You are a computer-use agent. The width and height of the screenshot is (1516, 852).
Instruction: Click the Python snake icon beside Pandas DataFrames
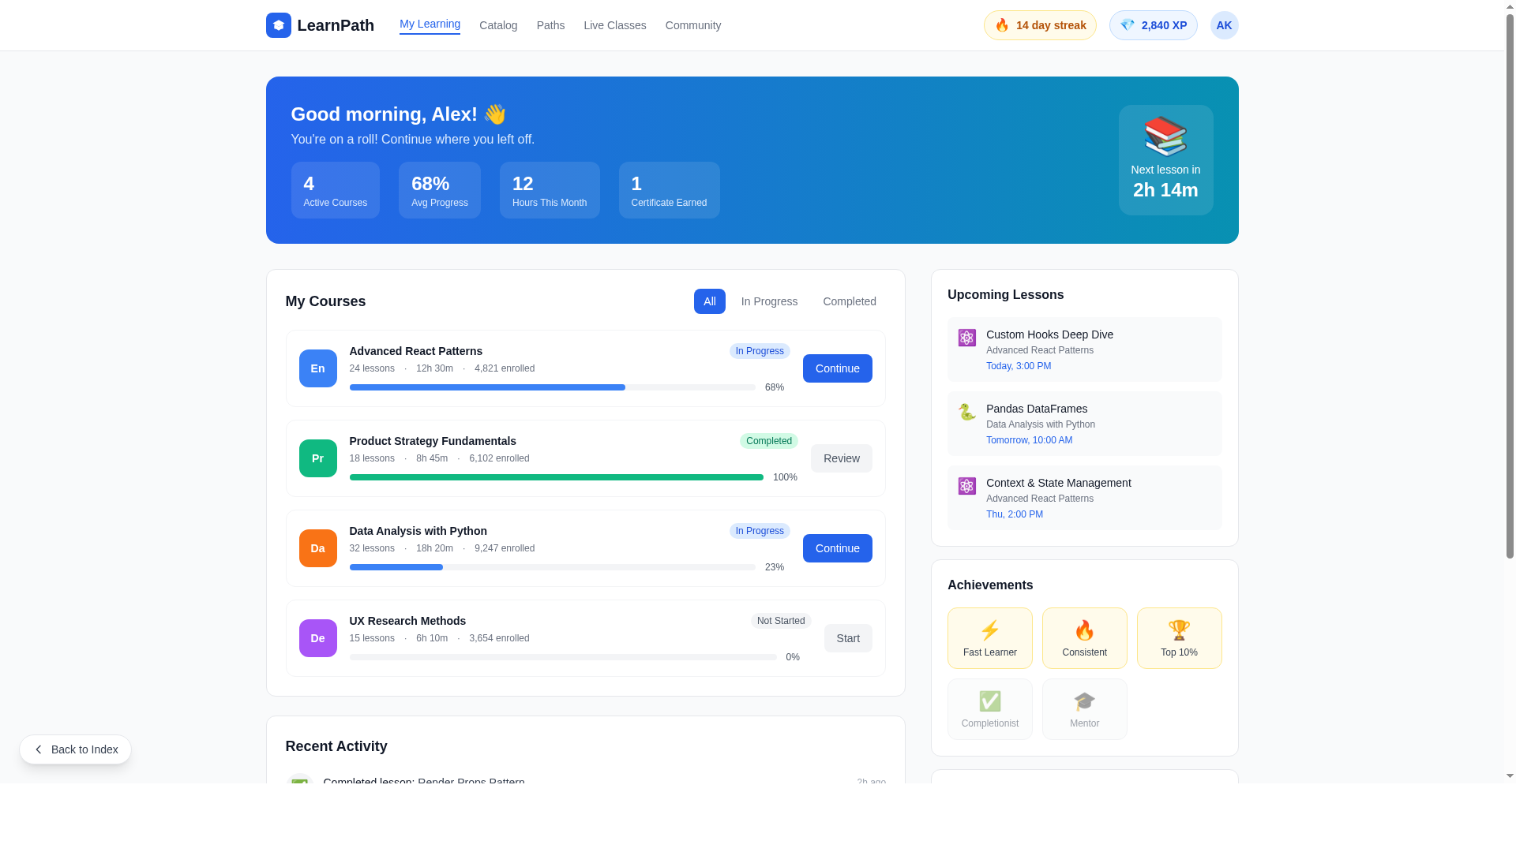click(966, 412)
